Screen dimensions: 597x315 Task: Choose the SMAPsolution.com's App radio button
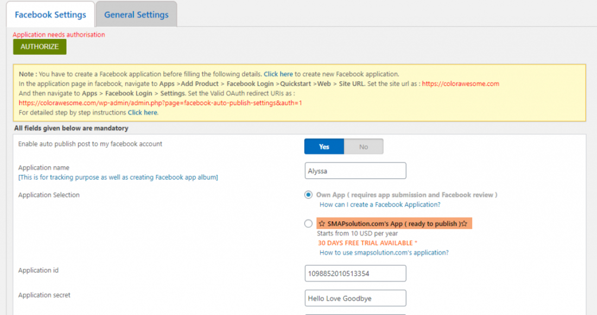point(308,224)
